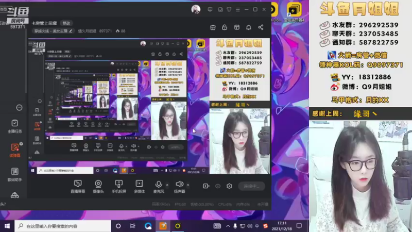Click the left sidebar scrollbar
Image resolution: width=412 pixels, height=232 pixels.
(x=26, y=60)
